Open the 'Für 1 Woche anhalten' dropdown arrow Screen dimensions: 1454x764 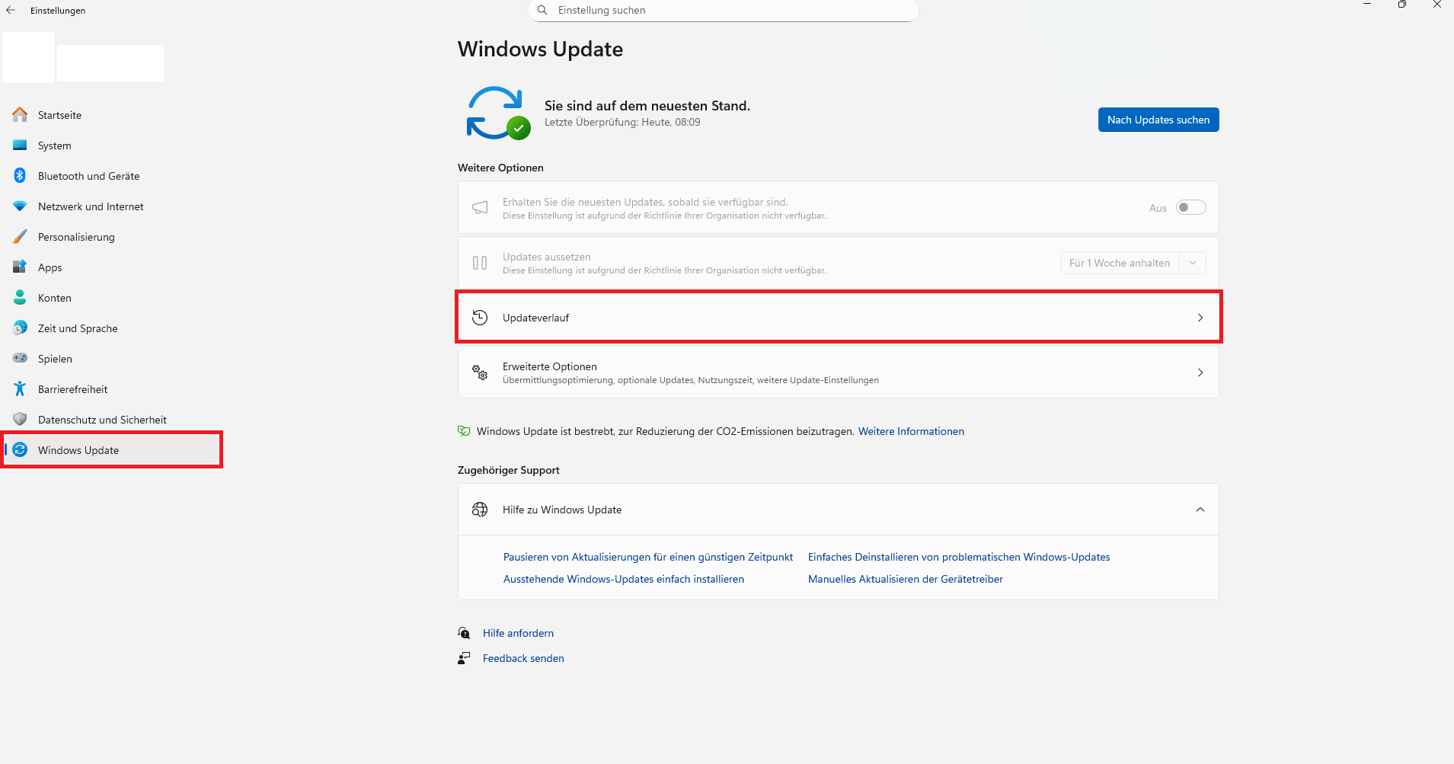click(1193, 263)
